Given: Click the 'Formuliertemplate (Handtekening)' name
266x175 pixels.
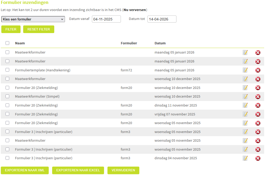Looking at the screenshot, I should 43,70.
